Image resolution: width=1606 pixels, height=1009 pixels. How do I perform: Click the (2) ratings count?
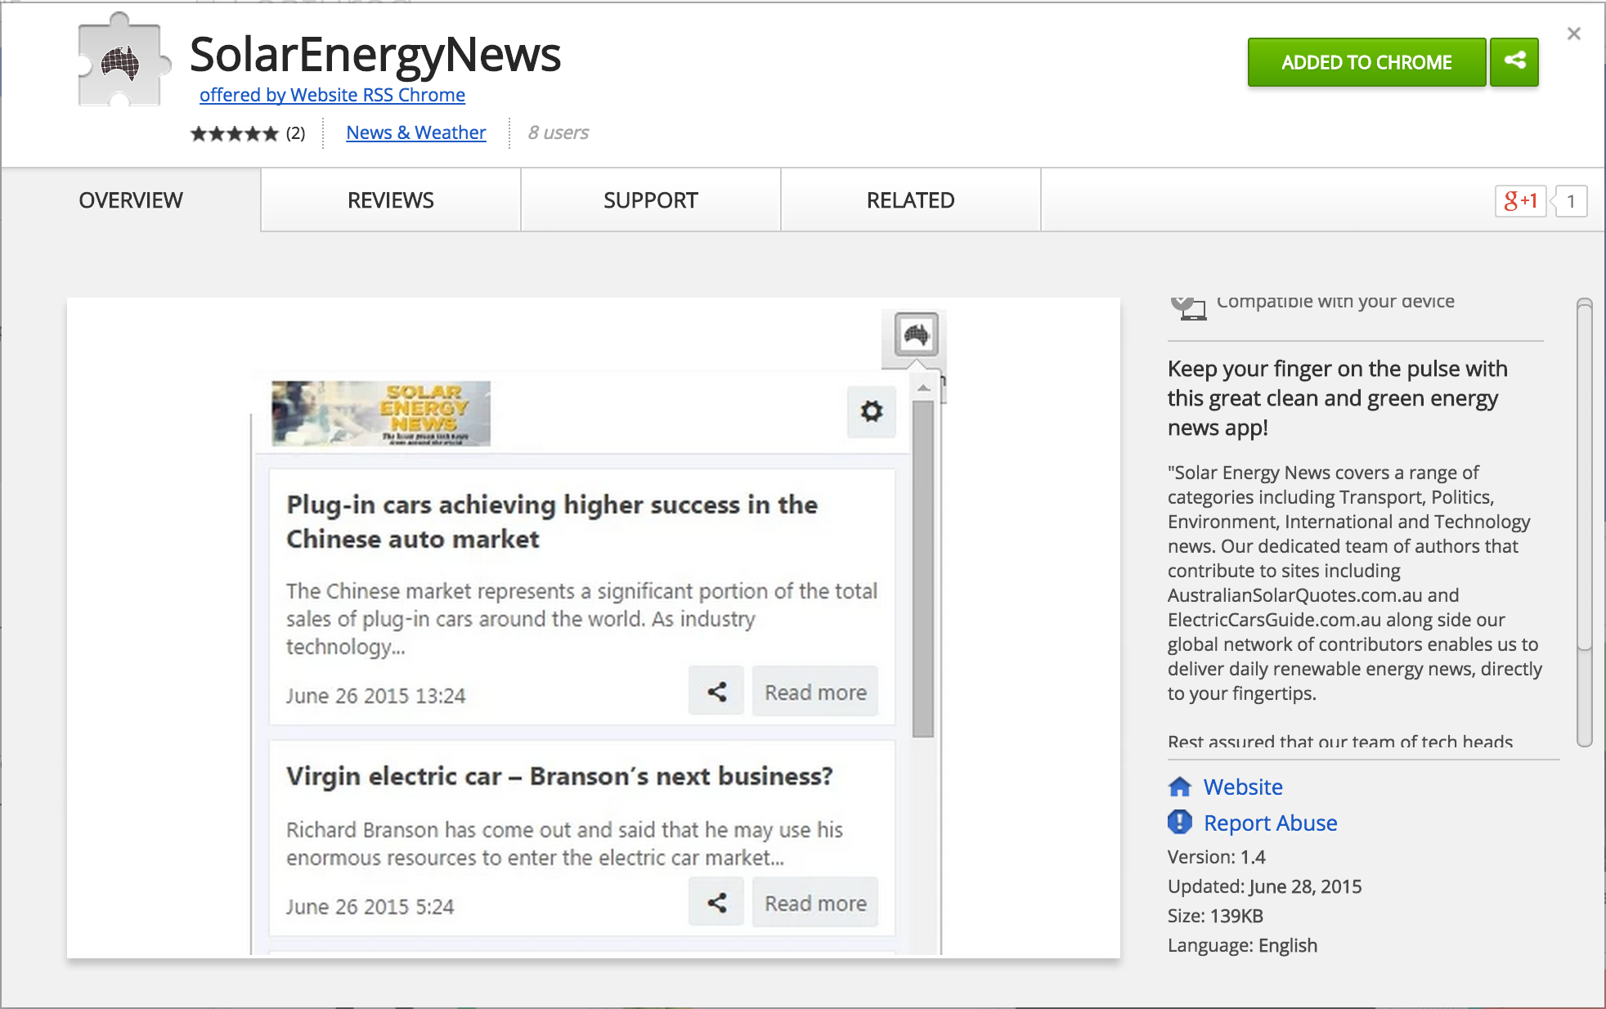coord(295,133)
